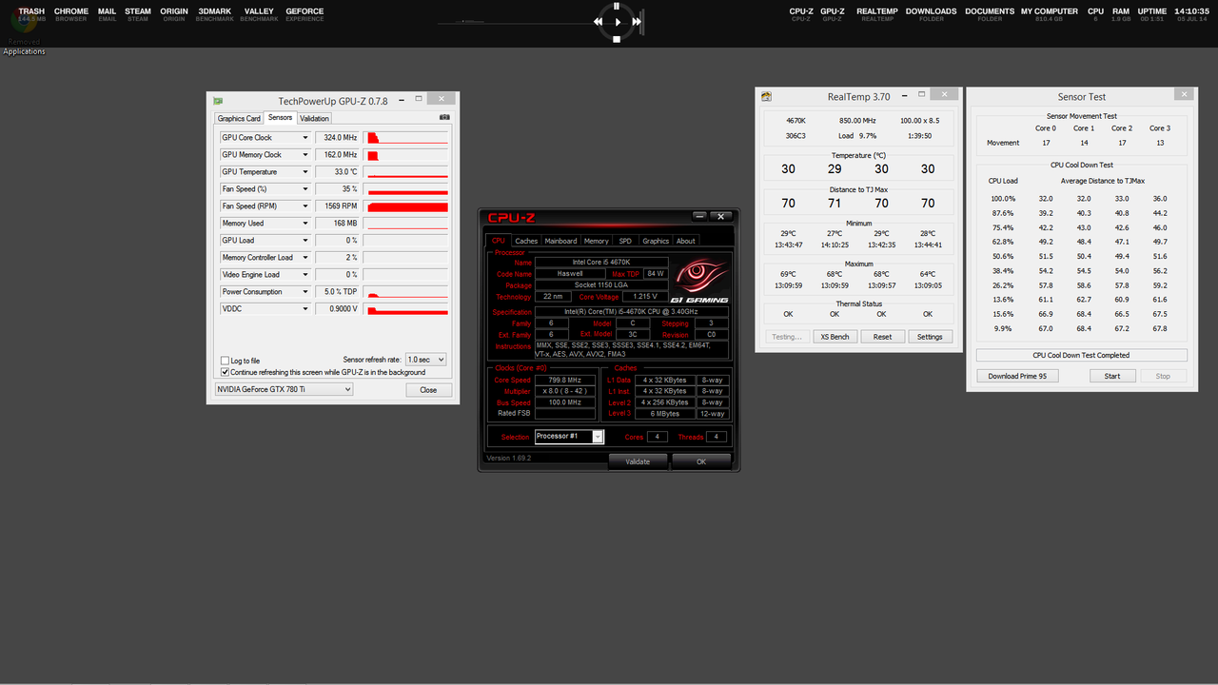The height and width of the screenshot is (685, 1218).
Task: Expand the GPU Temperature sensor dropdown
Action: (305, 172)
